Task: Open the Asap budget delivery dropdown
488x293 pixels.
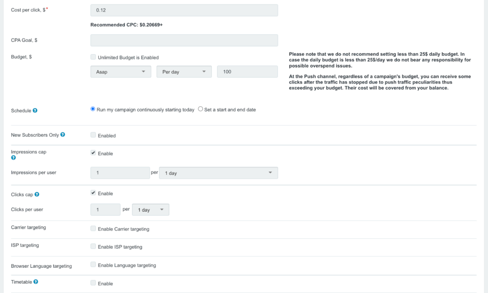Action: (121, 71)
